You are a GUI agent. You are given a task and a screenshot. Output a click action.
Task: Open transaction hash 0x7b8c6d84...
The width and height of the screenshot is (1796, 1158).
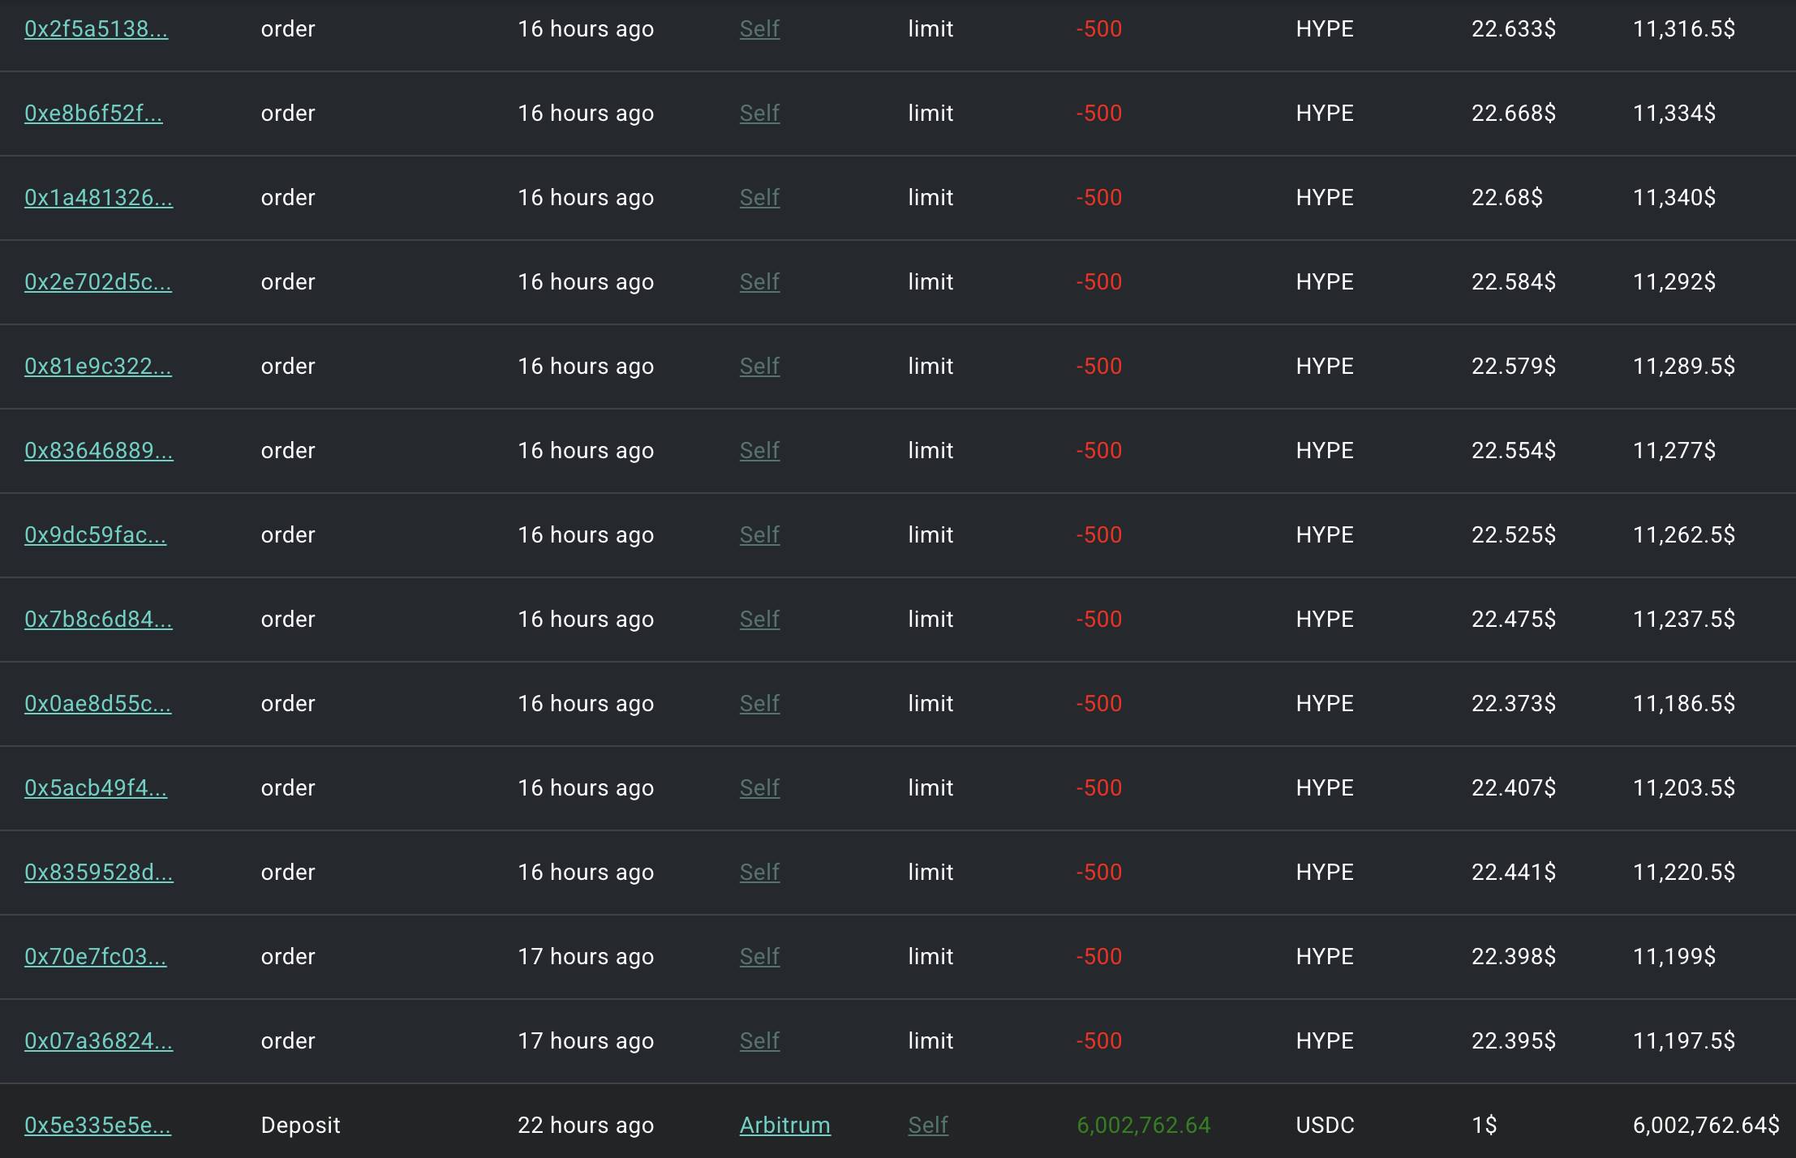[x=98, y=620]
